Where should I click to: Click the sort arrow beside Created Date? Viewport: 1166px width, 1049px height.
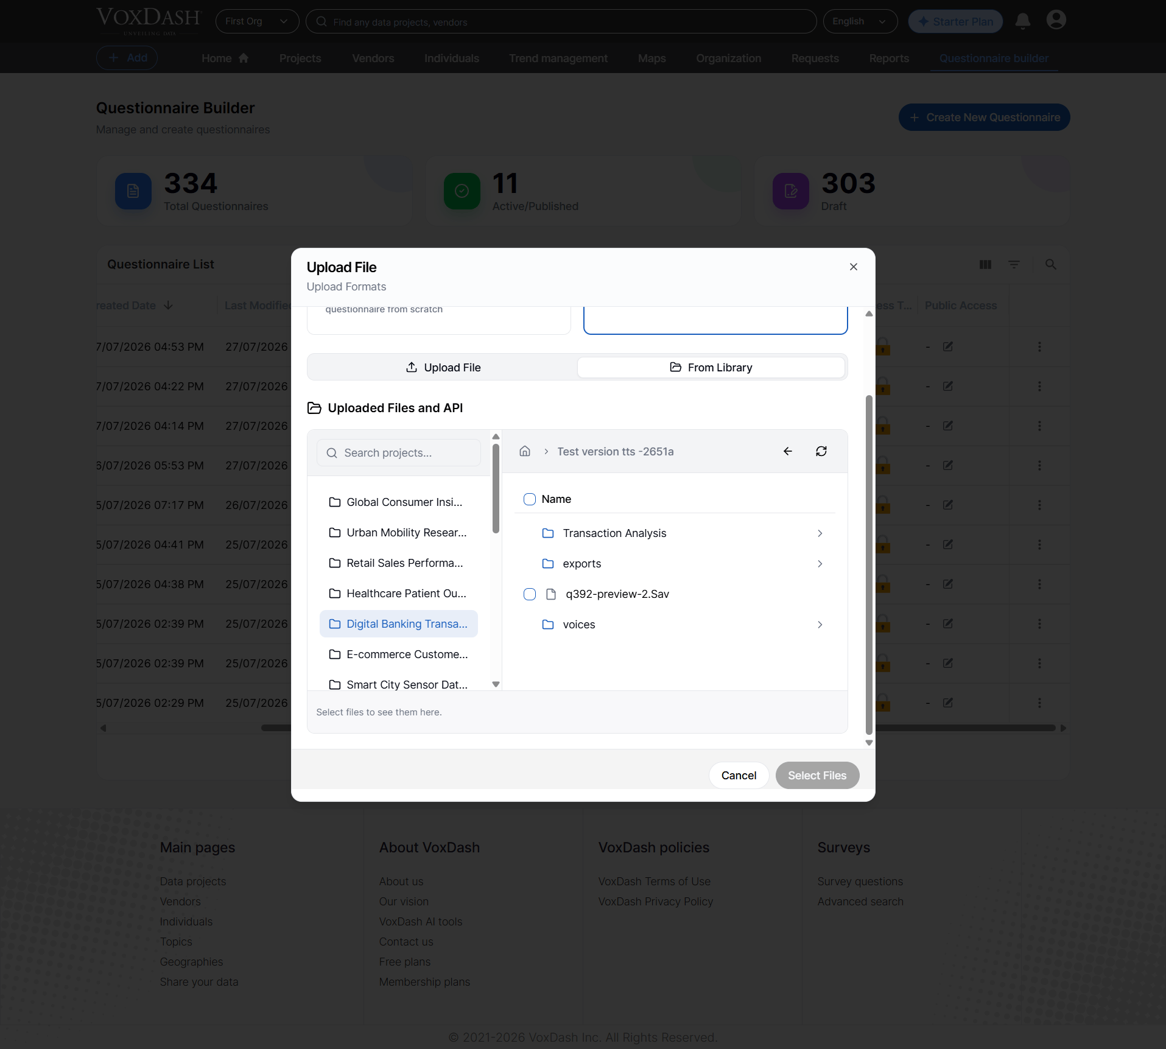pyautogui.click(x=169, y=305)
